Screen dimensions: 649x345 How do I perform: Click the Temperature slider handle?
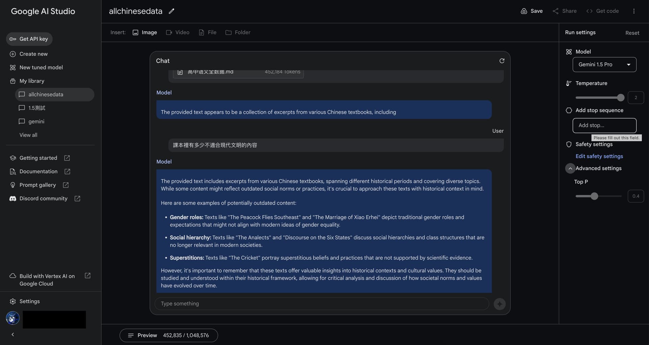[x=620, y=98]
